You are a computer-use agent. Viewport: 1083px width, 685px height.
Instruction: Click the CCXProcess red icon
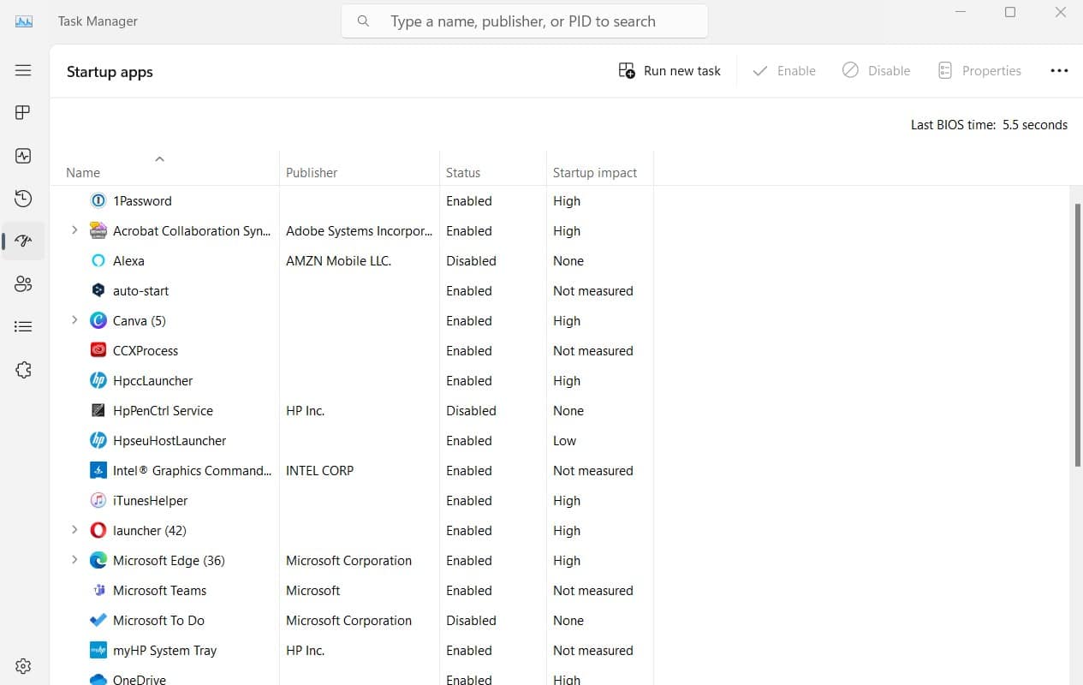tap(98, 351)
